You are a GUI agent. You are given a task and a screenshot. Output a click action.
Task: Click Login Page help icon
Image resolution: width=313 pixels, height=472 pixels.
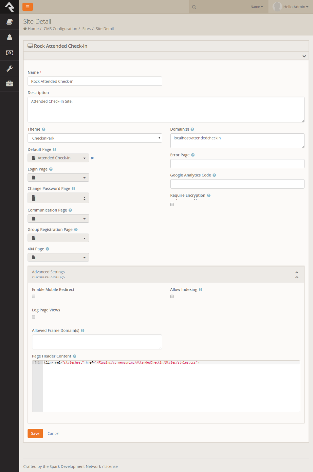tap(51, 169)
